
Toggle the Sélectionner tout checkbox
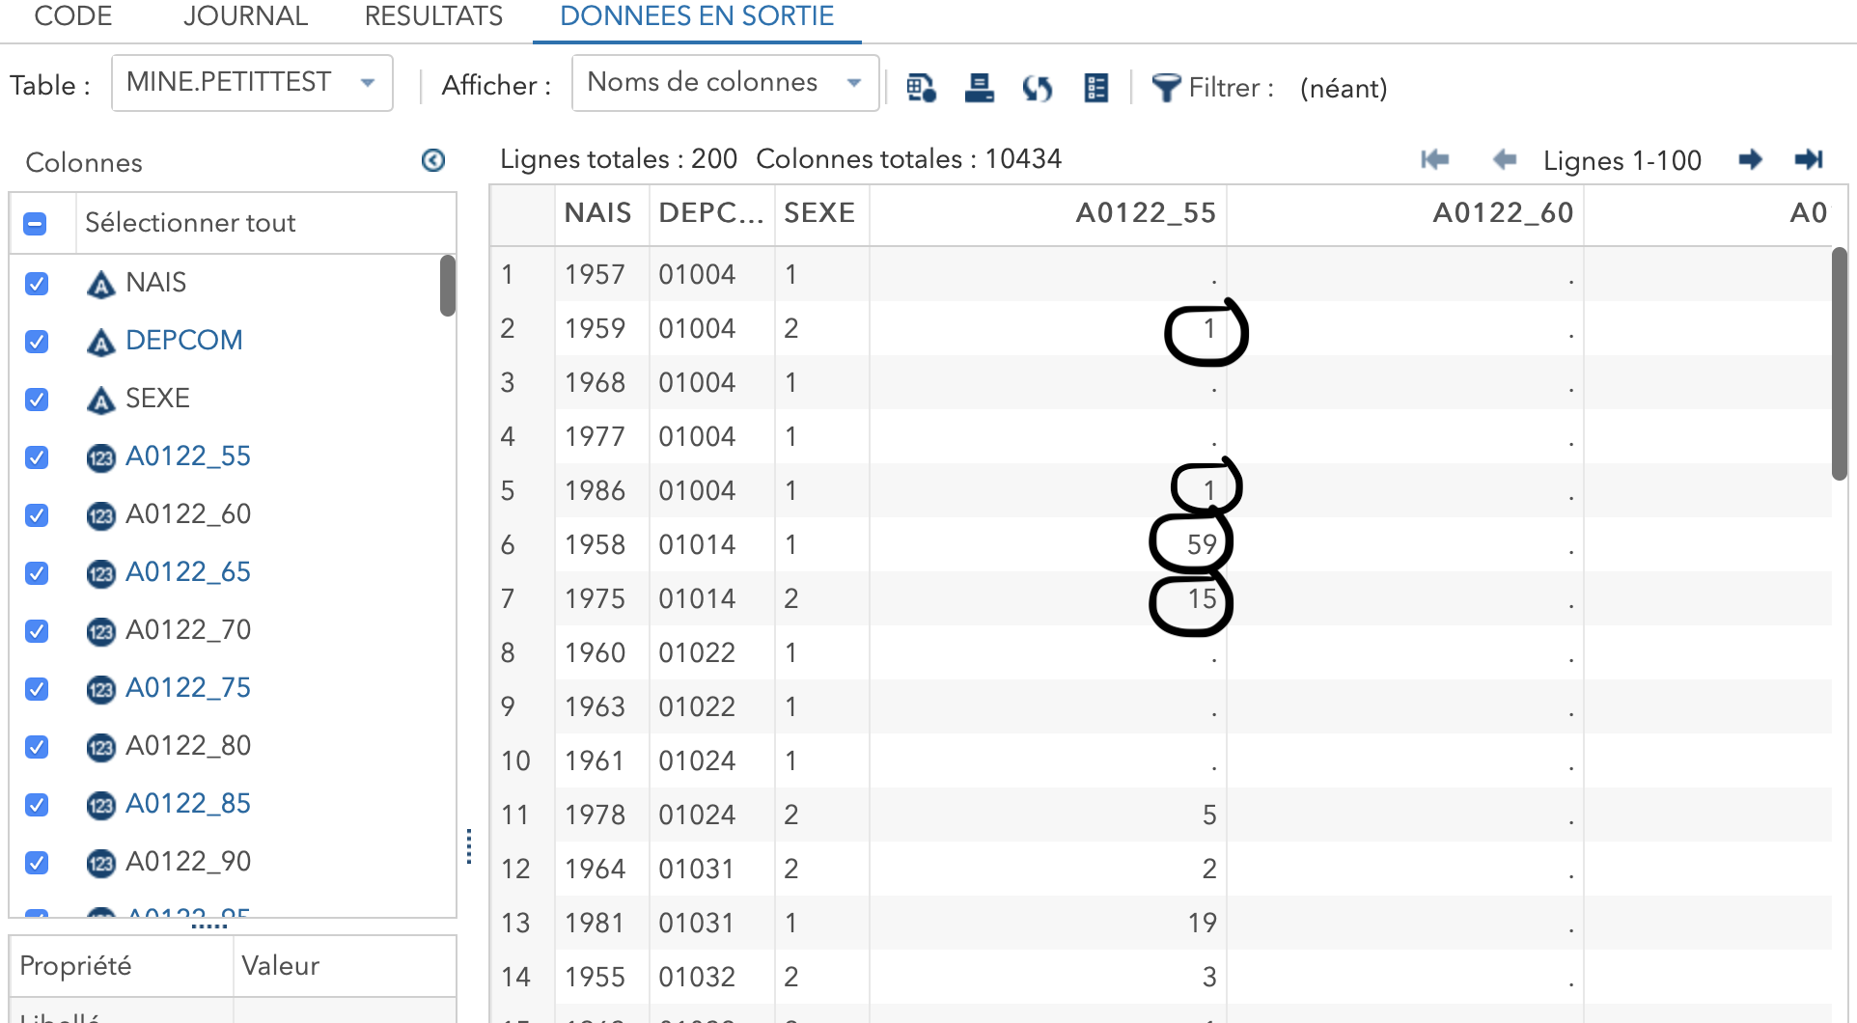(35, 224)
